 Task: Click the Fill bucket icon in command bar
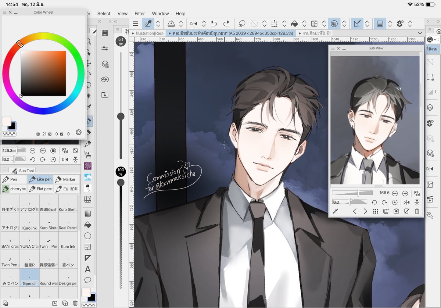(x=294, y=24)
